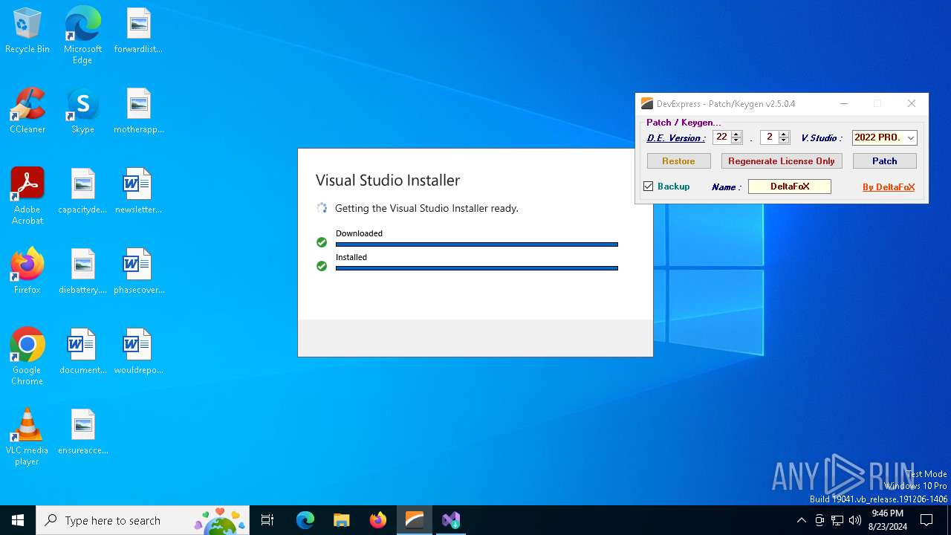Screen dimensions: 951x535
Task: Click the search highlights illustration in taskbar
Action: tap(220, 520)
